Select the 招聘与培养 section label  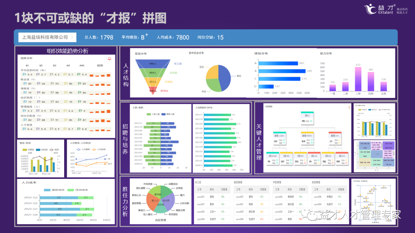[x=125, y=139]
